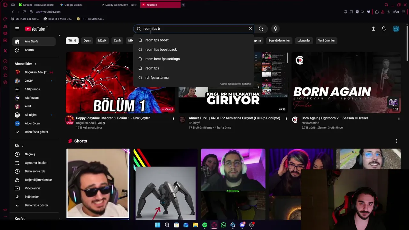Open Spotify from the taskbar
The height and width of the screenshot is (230, 409).
coord(204,225)
